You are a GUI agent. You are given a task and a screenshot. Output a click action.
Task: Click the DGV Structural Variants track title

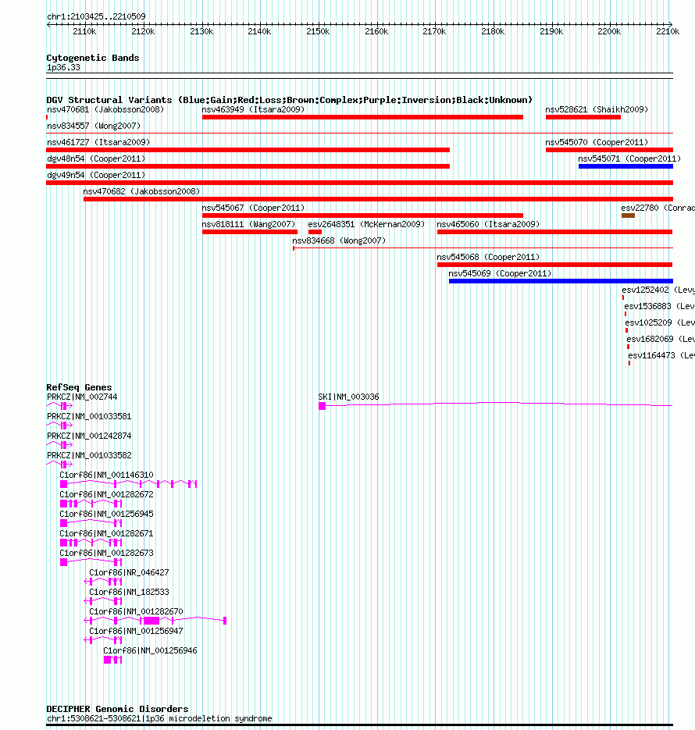tap(289, 100)
